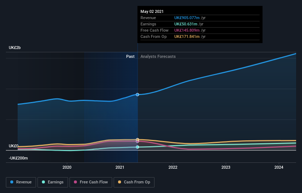Click the 2021 x-axis label
The image size is (302, 193).
tap(120, 167)
